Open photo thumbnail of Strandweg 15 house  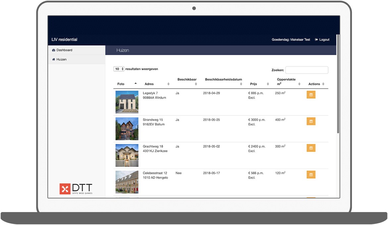(127, 129)
